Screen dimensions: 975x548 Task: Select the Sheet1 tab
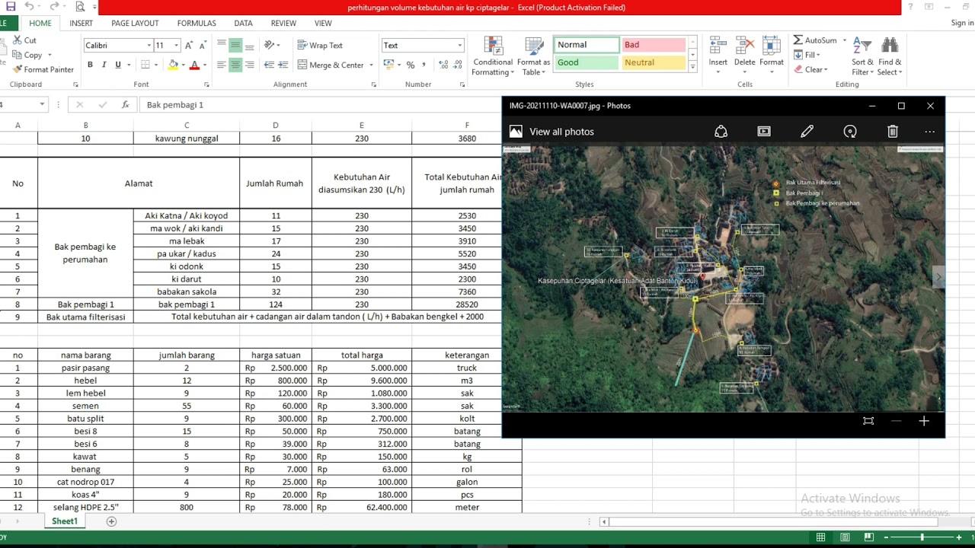[x=65, y=521]
